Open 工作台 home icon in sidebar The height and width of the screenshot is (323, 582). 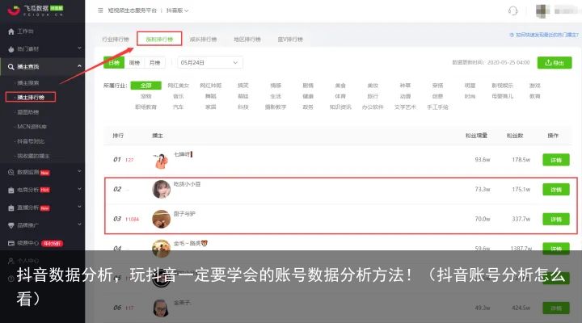coord(11,31)
